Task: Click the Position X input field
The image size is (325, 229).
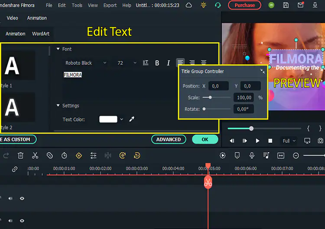Action: click(x=218, y=86)
